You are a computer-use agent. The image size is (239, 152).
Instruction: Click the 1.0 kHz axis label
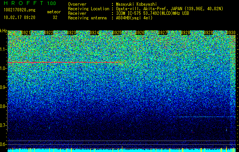(x=3, y=68)
